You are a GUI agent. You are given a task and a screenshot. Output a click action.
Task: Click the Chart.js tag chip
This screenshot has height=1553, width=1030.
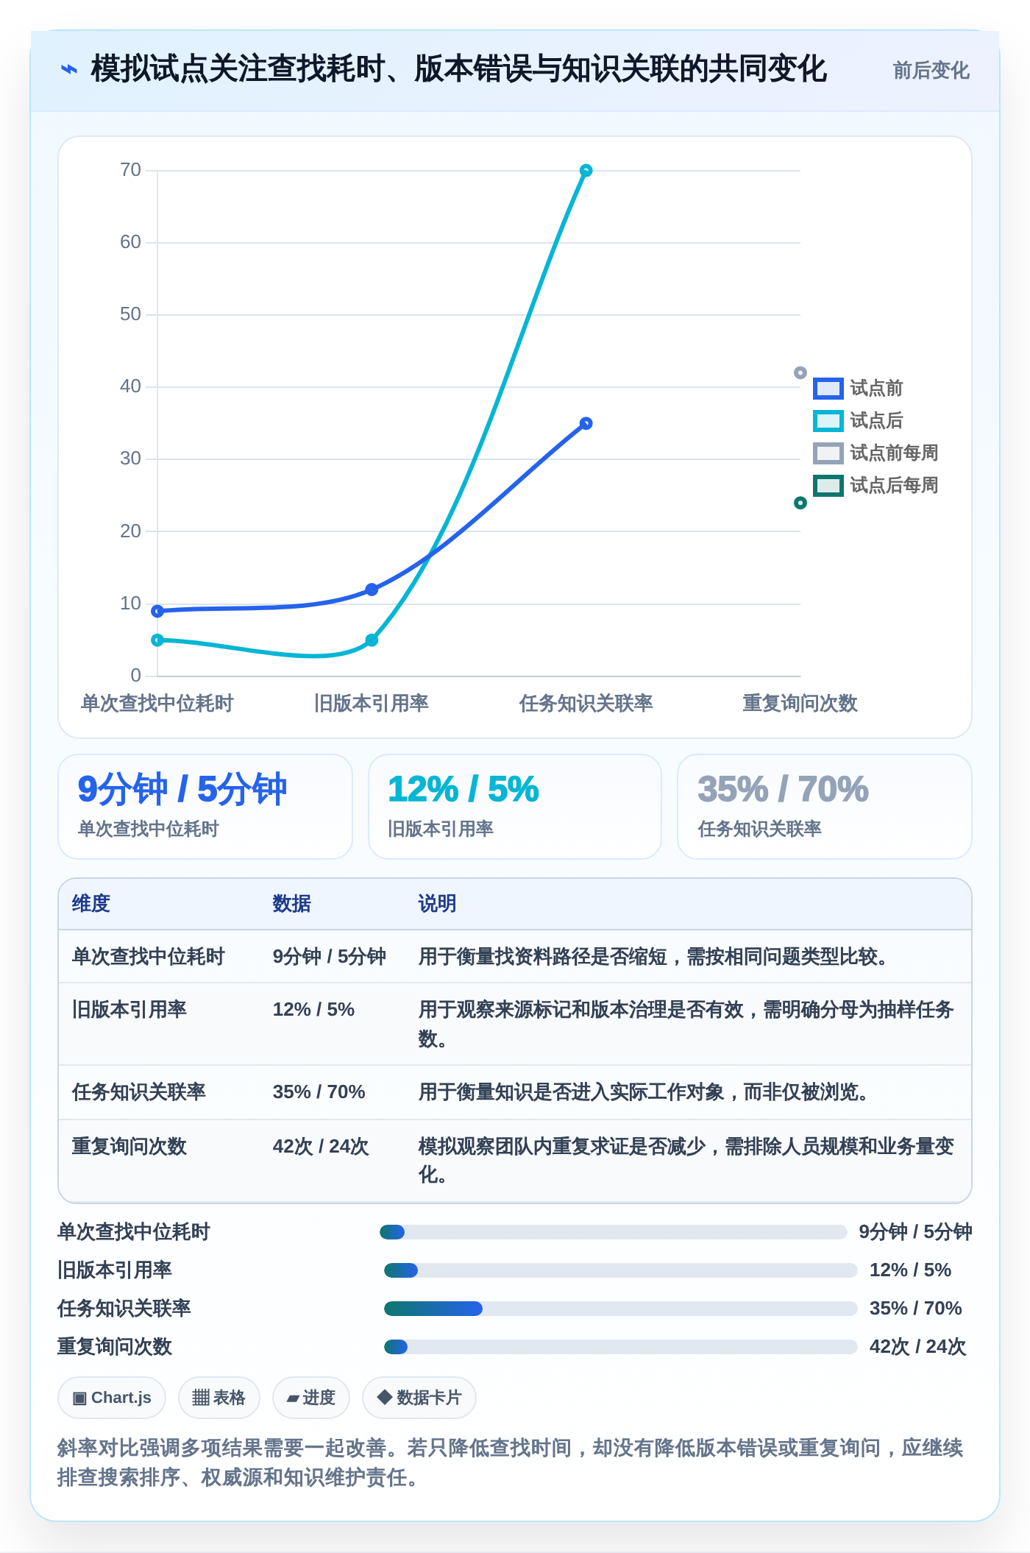(x=112, y=1398)
